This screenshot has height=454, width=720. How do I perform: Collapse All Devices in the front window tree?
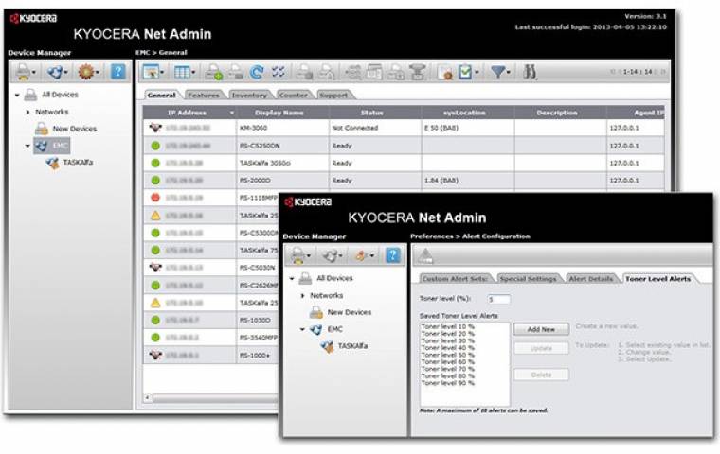tap(292, 278)
